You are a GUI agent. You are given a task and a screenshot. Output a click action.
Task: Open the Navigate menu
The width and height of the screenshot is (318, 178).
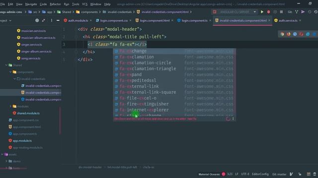click(31, 4)
